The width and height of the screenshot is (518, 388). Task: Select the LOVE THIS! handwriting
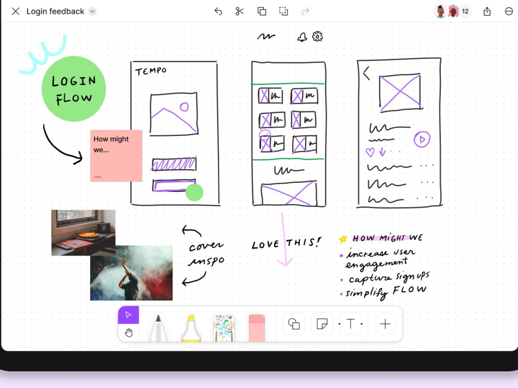click(x=286, y=244)
